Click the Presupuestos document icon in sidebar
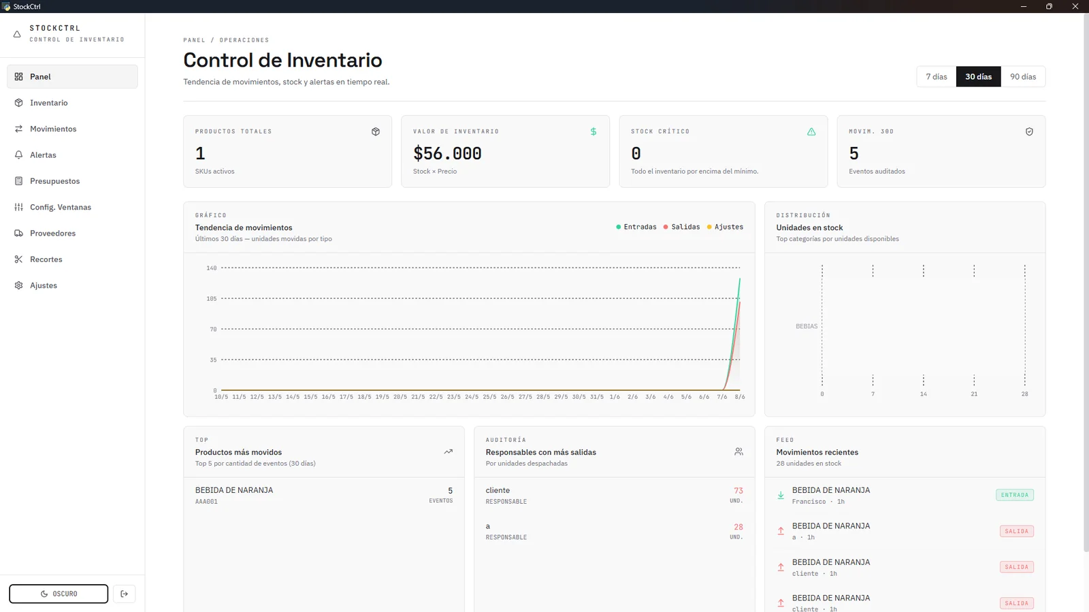 point(18,181)
